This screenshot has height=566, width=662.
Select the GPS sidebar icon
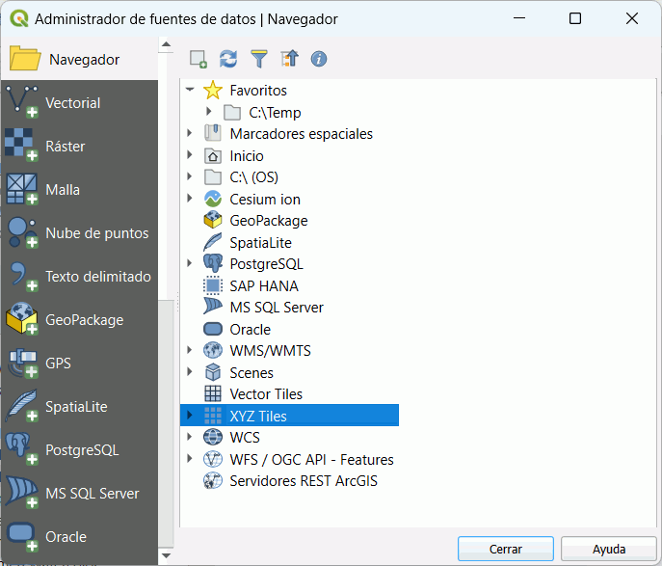tap(22, 363)
